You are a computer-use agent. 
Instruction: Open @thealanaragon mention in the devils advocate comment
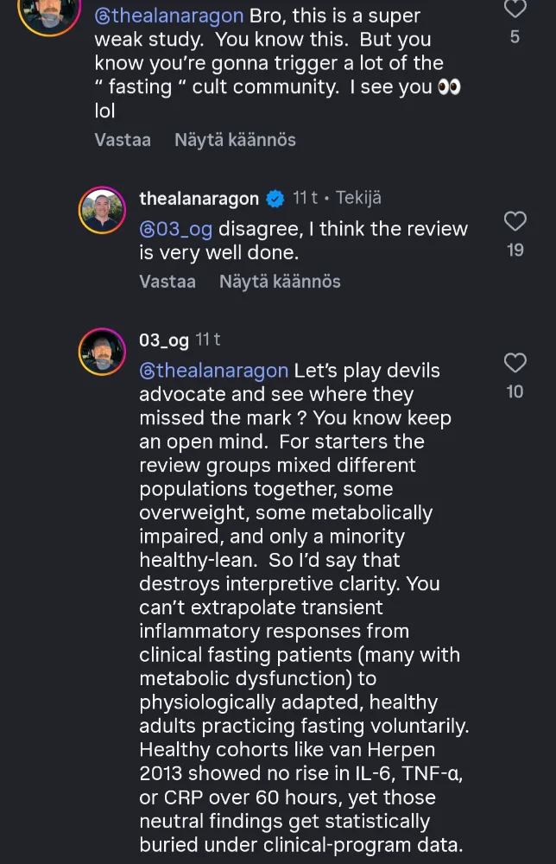(x=214, y=371)
